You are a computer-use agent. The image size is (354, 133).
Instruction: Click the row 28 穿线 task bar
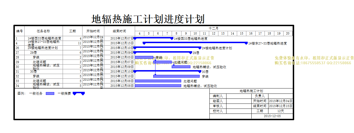[x=144, y=57]
